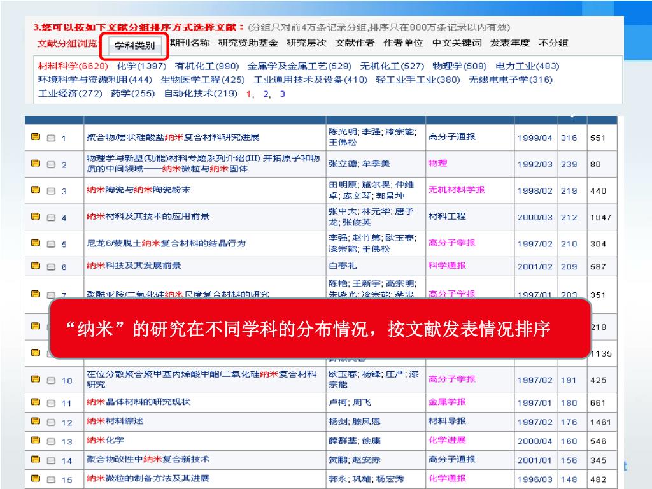Filter by 药学(255) subject
The width and height of the screenshot is (652, 489).
132,94
